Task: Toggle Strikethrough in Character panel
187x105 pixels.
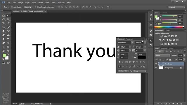Action: click(144, 62)
